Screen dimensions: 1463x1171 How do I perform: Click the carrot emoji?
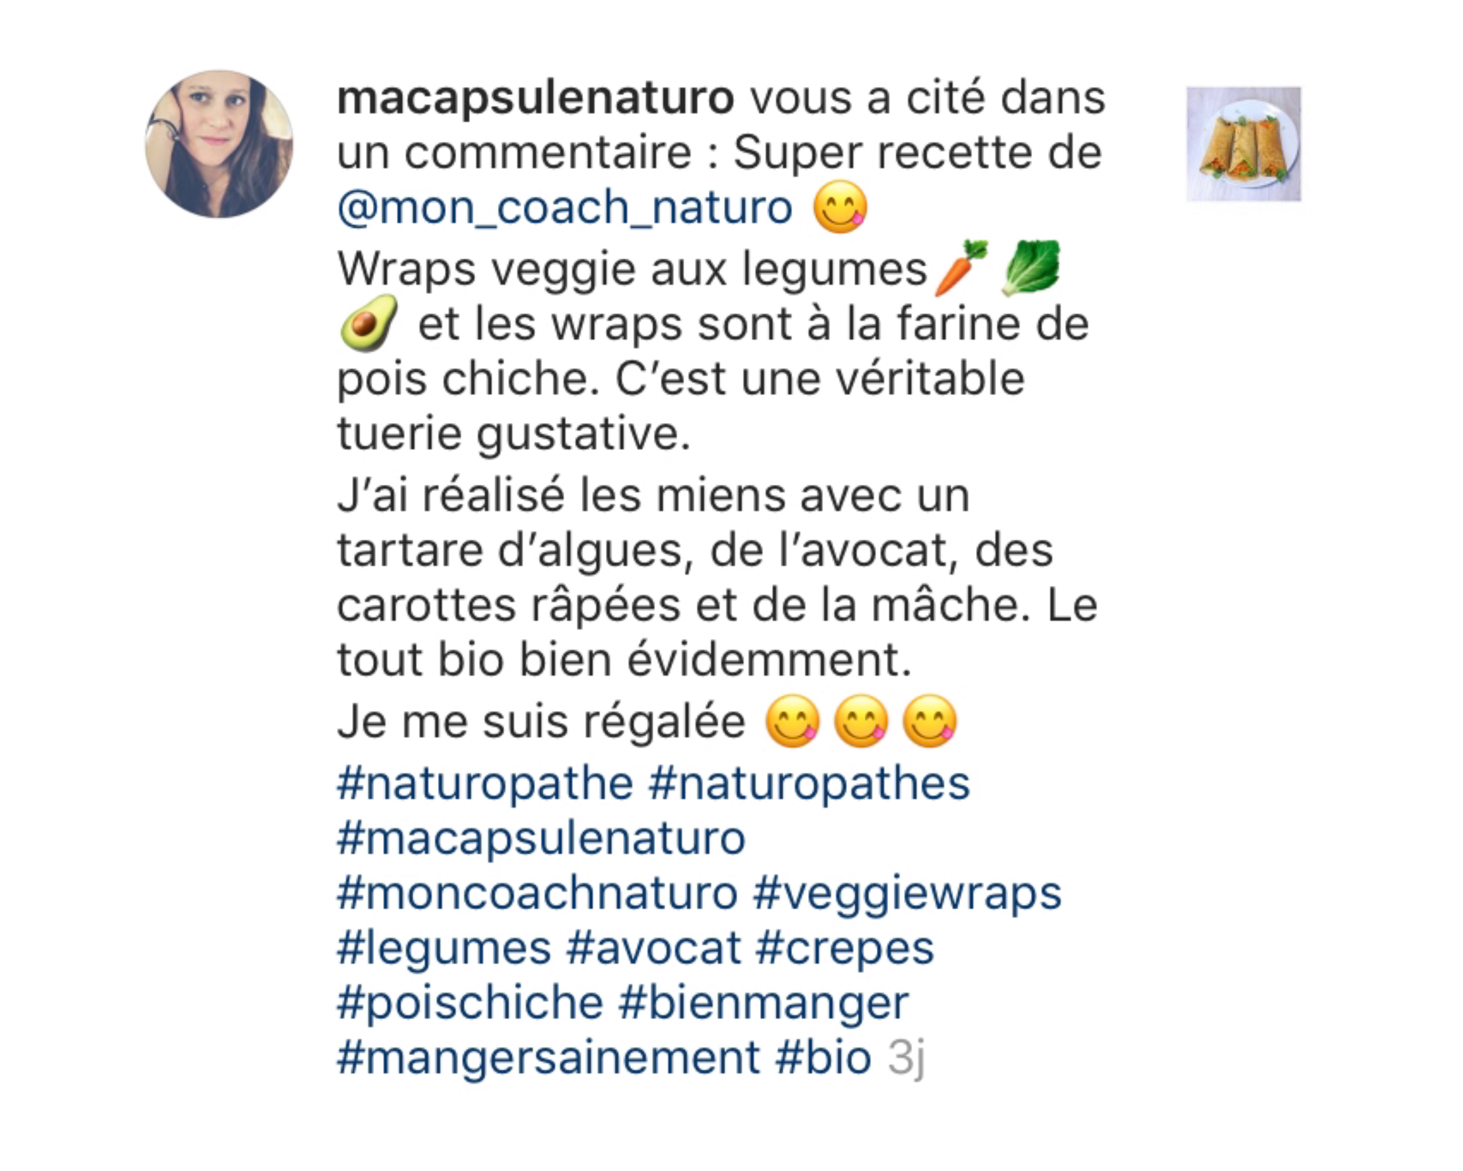coord(961,268)
